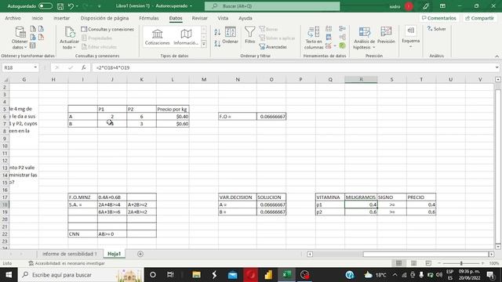Viewport: 502px width, 282px height.
Task: Click the Buscar search box
Action: pyautogui.click(x=272, y=6)
